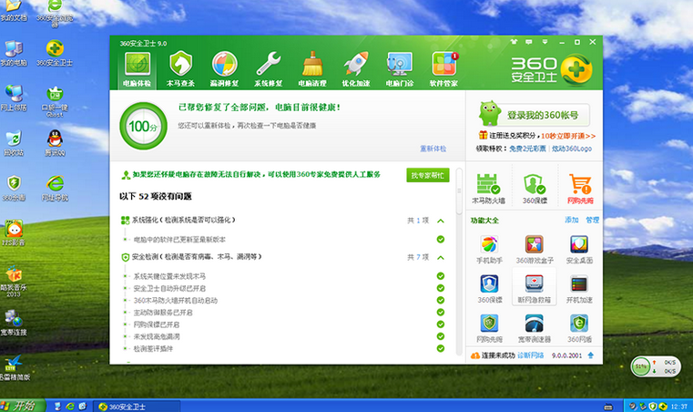Viewport: 693px width, 412px height.
Task: Open the 软件管家 tab with red badge
Action: 443,69
